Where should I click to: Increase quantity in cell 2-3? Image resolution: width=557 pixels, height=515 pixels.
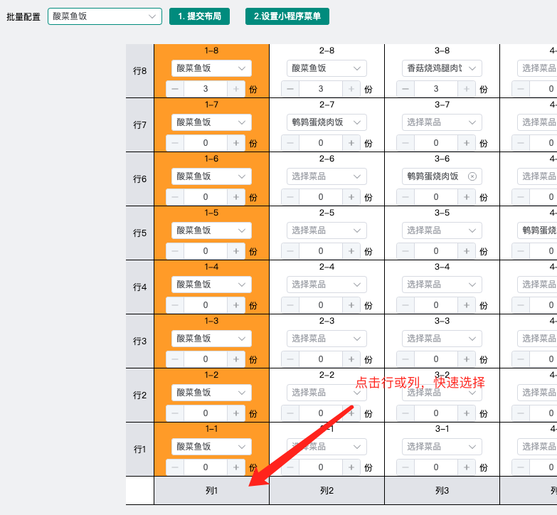point(351,359)
